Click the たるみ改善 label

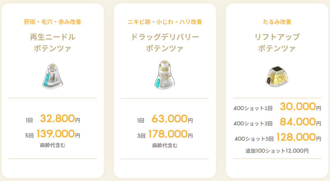(277, 22)
